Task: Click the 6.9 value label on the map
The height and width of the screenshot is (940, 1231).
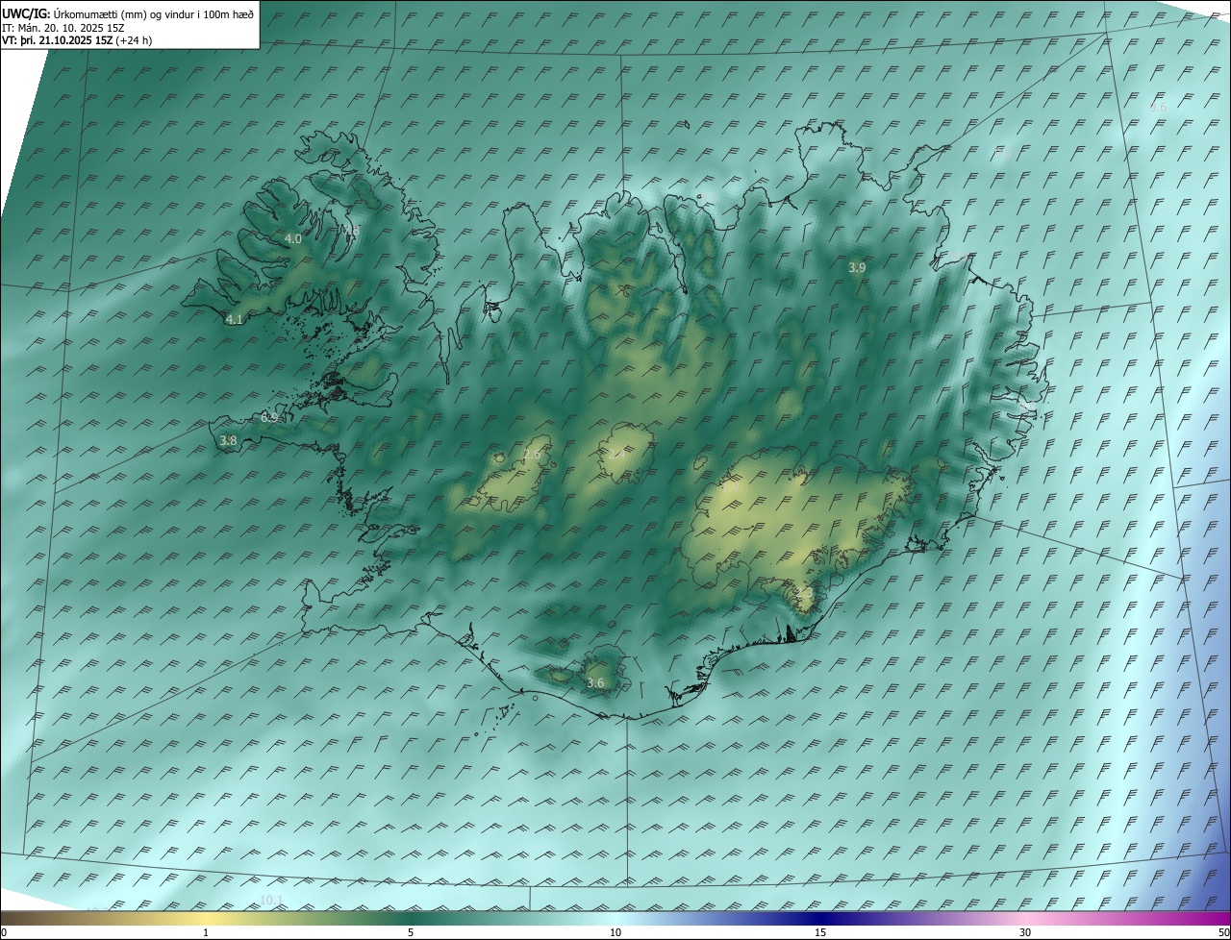Action: pyautogui.click(x=269, y=418)
